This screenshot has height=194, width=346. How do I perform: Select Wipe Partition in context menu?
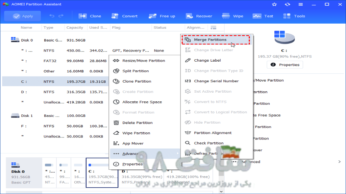tap(145, 133)
